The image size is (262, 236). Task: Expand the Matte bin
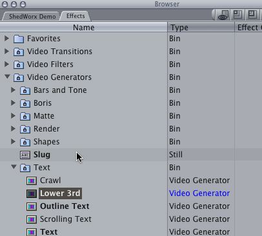pyautogui.click(x=13, y=116)
